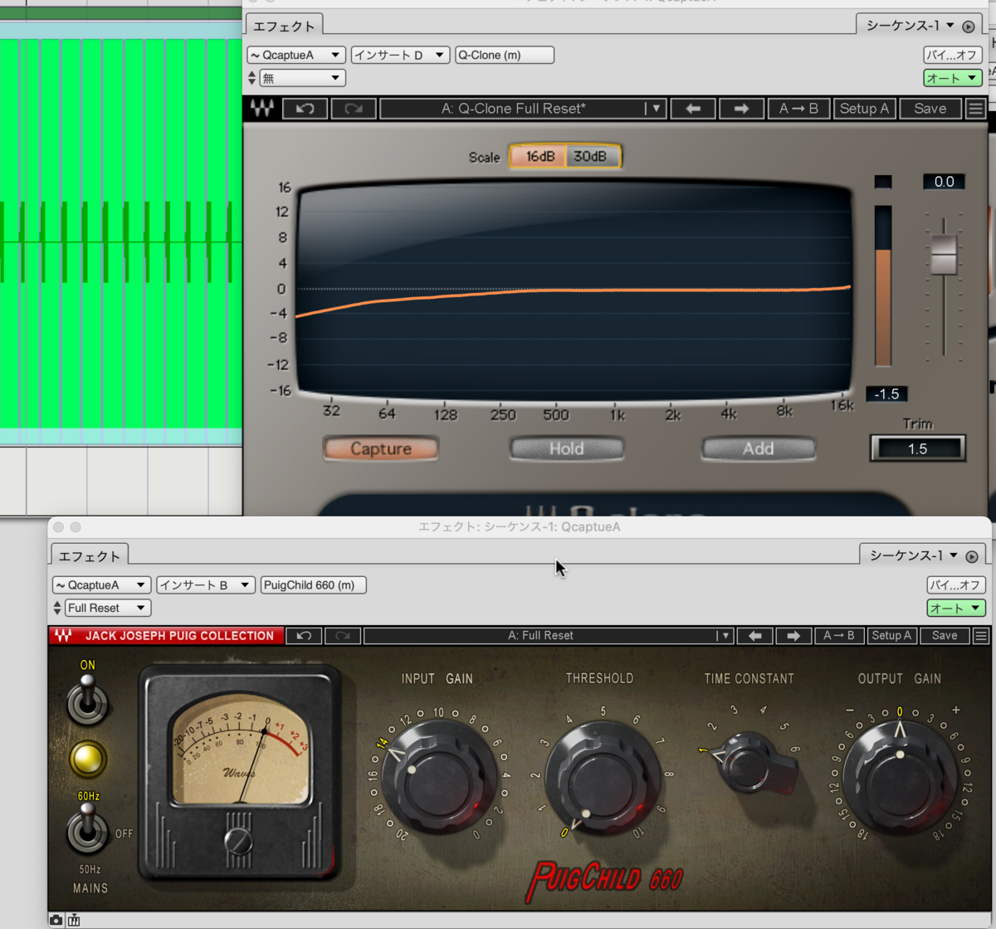996x929 pixels.
Task: Open QcaptueA track dropdown in PuigChild window
Action: [101, 585]
